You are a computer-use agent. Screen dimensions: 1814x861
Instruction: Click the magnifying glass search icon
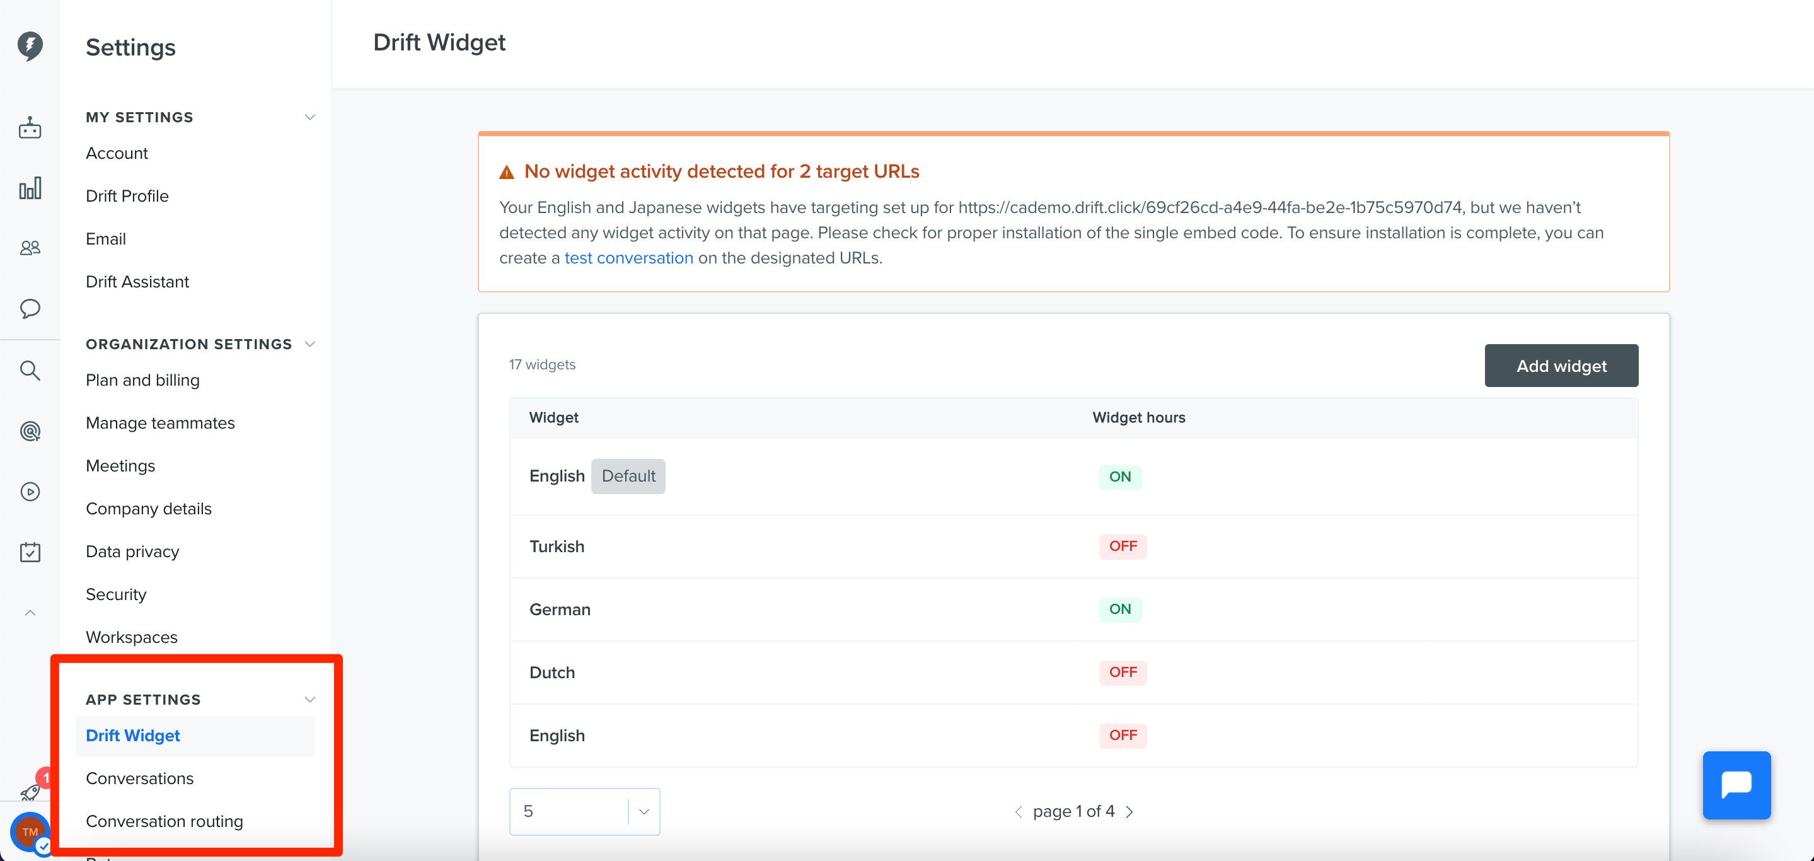pos(30,371)
